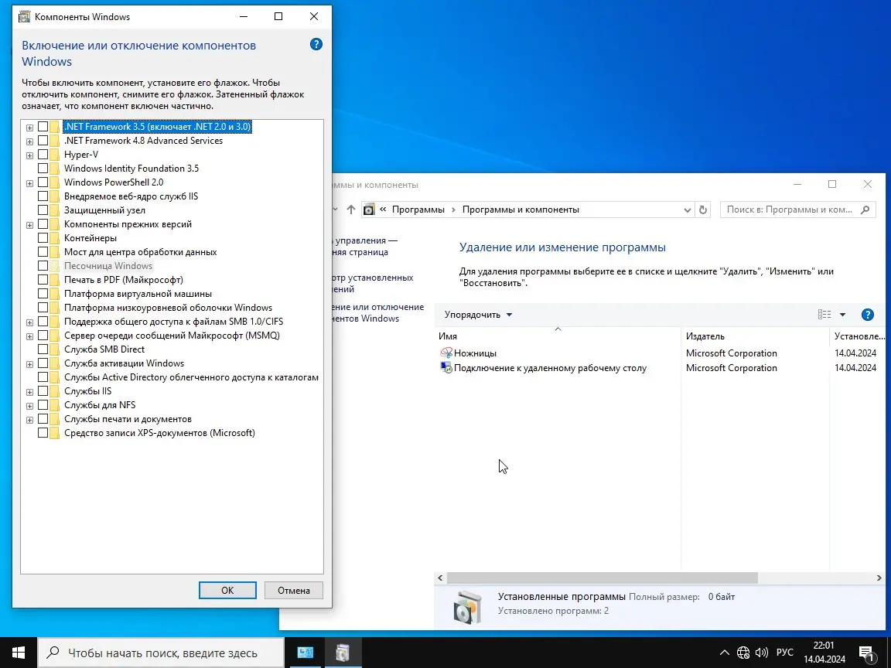Confirm with the OK button

tap(227, 590)
